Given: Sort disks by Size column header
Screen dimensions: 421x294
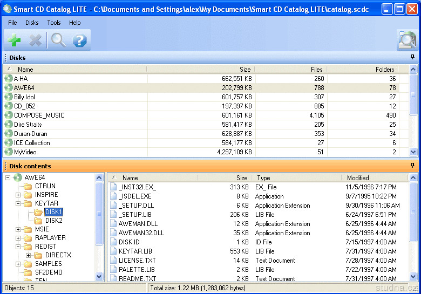Looking at the screenshot, I should (x=201, y=70).
